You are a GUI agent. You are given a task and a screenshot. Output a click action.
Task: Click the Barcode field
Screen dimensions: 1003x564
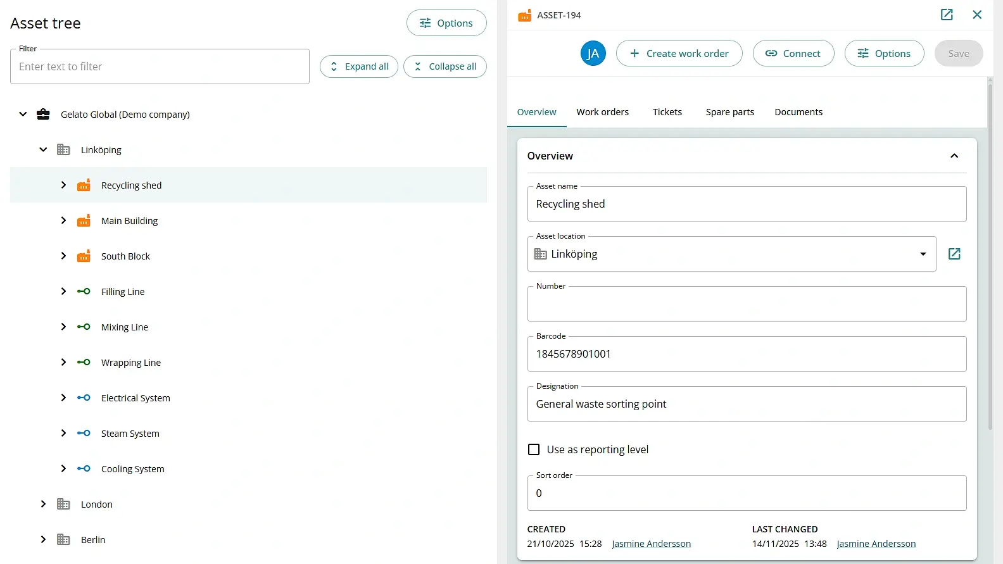(747, 354)
